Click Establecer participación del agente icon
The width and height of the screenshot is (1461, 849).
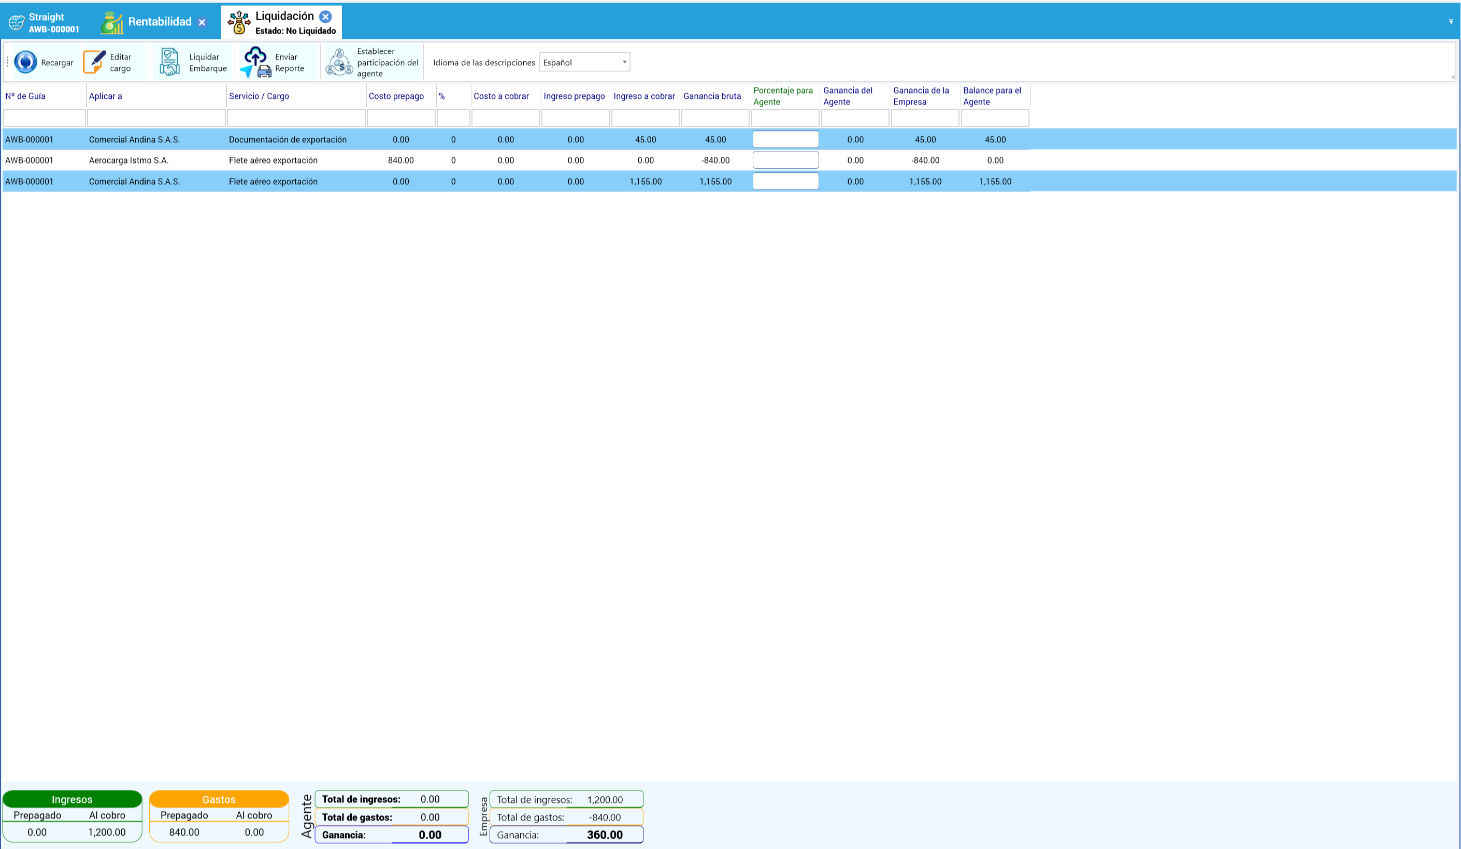(x=339, y=62)
